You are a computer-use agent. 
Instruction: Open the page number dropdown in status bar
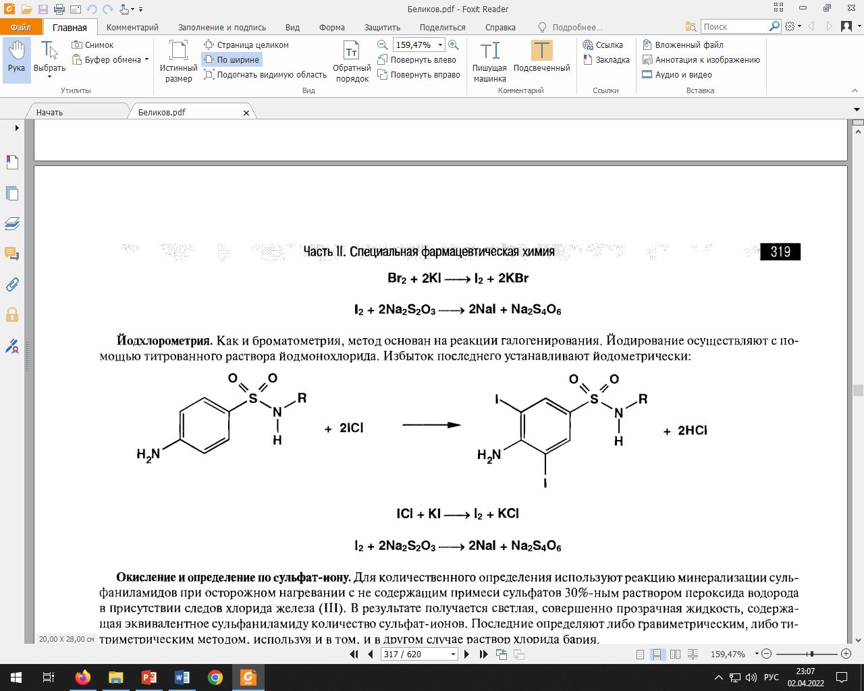pyautogui.click(x=453, y=654)
